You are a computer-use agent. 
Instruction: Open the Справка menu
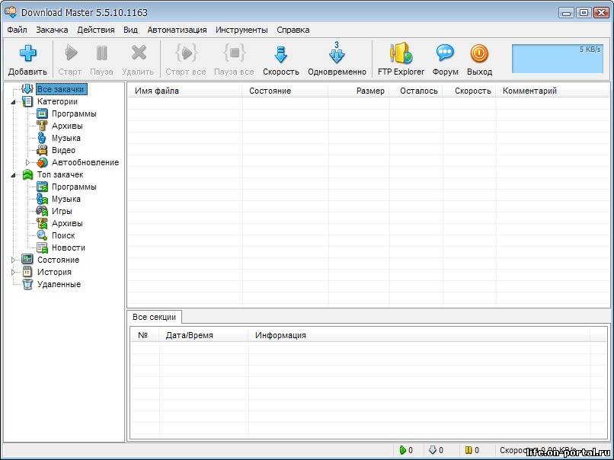(x=293, y=30)
